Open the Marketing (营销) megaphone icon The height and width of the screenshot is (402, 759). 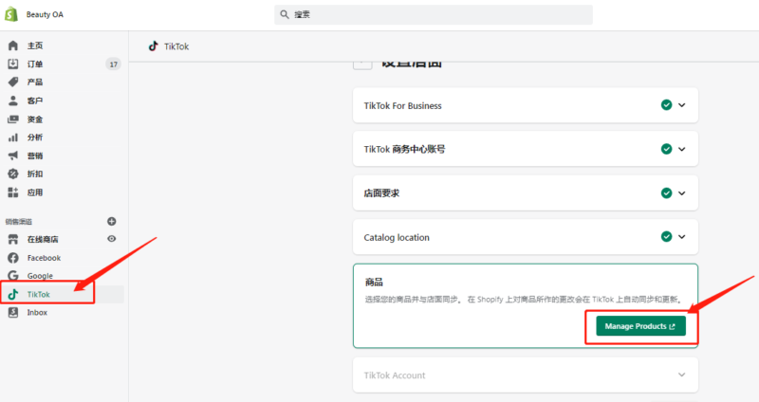click(x=12, y=155)
